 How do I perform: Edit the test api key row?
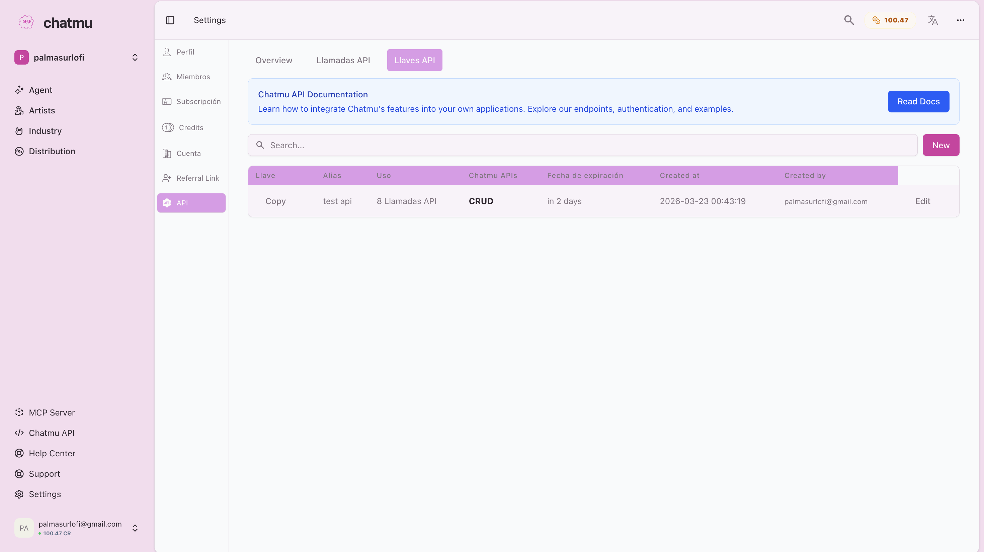pyautogui.click(x=922, y=201)
